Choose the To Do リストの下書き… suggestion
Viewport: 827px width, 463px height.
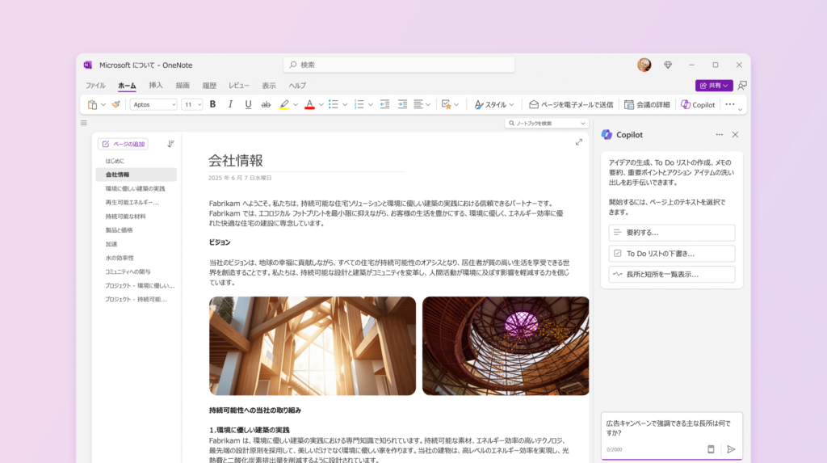pyautogui.click(x=671, y=254)
